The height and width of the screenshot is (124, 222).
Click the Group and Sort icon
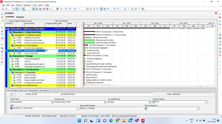coord(75,9)
